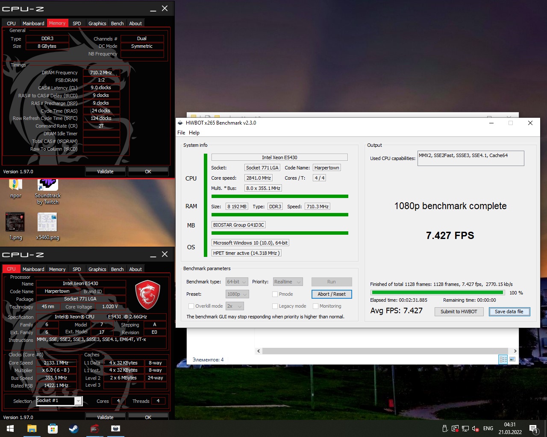The width and height of the screenshot is (547, 437).
Task: Open the Overkill 2x dropdown
Action: 235,306
